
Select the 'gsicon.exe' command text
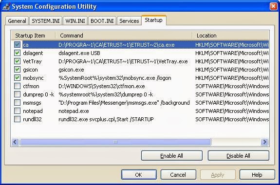[x=71, y=70]
